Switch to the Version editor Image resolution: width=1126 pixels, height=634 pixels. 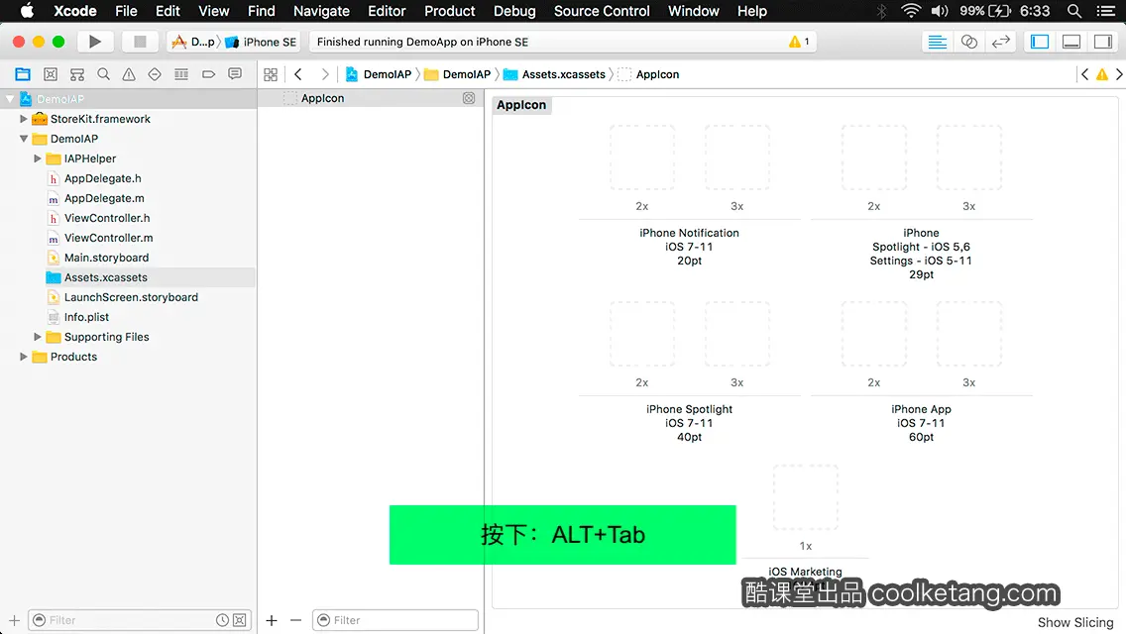[1000, 42]
